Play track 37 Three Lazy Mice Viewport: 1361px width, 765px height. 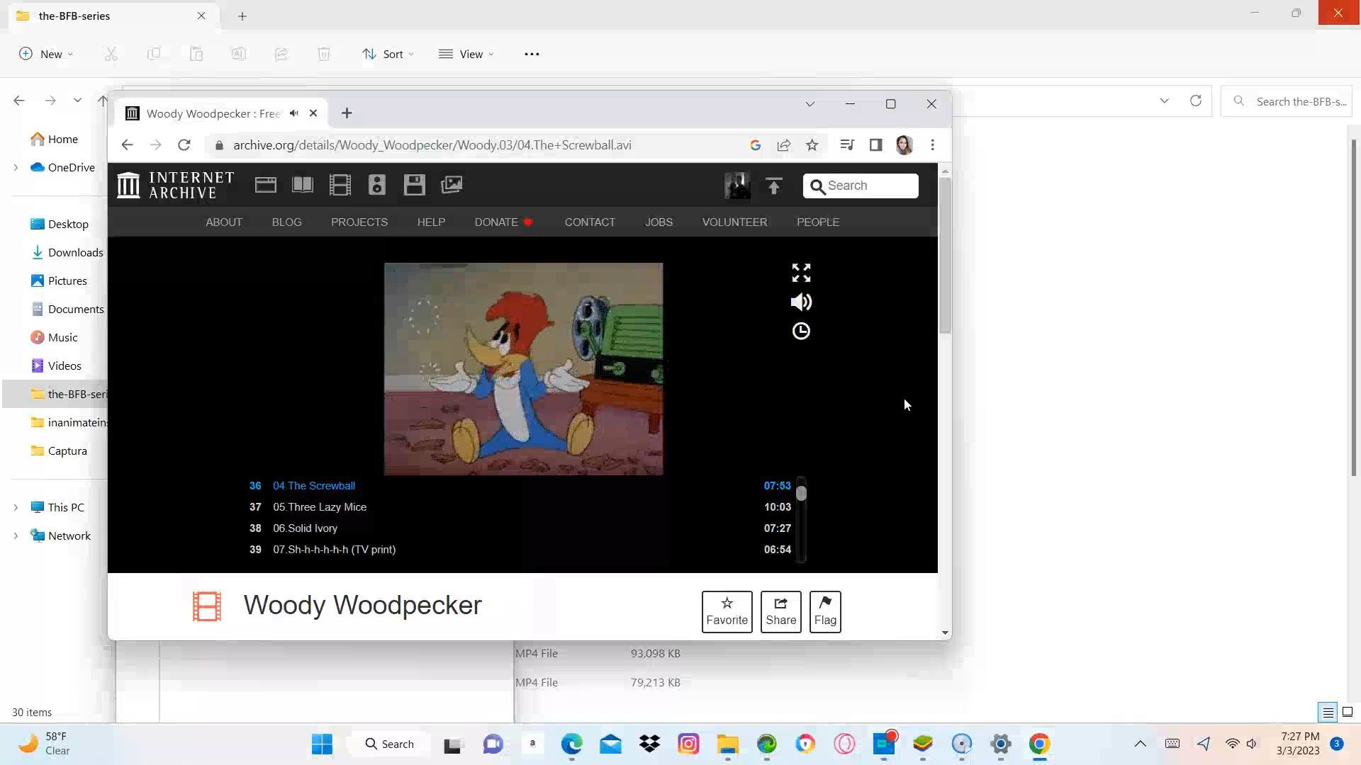pyautogui.click(x=520, y=507)
